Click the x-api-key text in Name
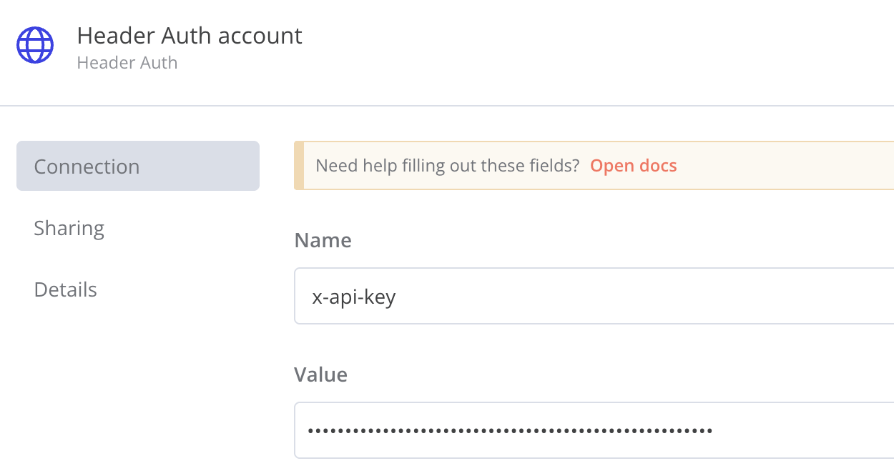 tap(354, 297)
